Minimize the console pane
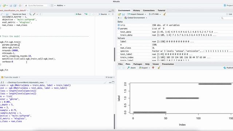Viewport: 233px width, 131px height. (x=110, y=83)
